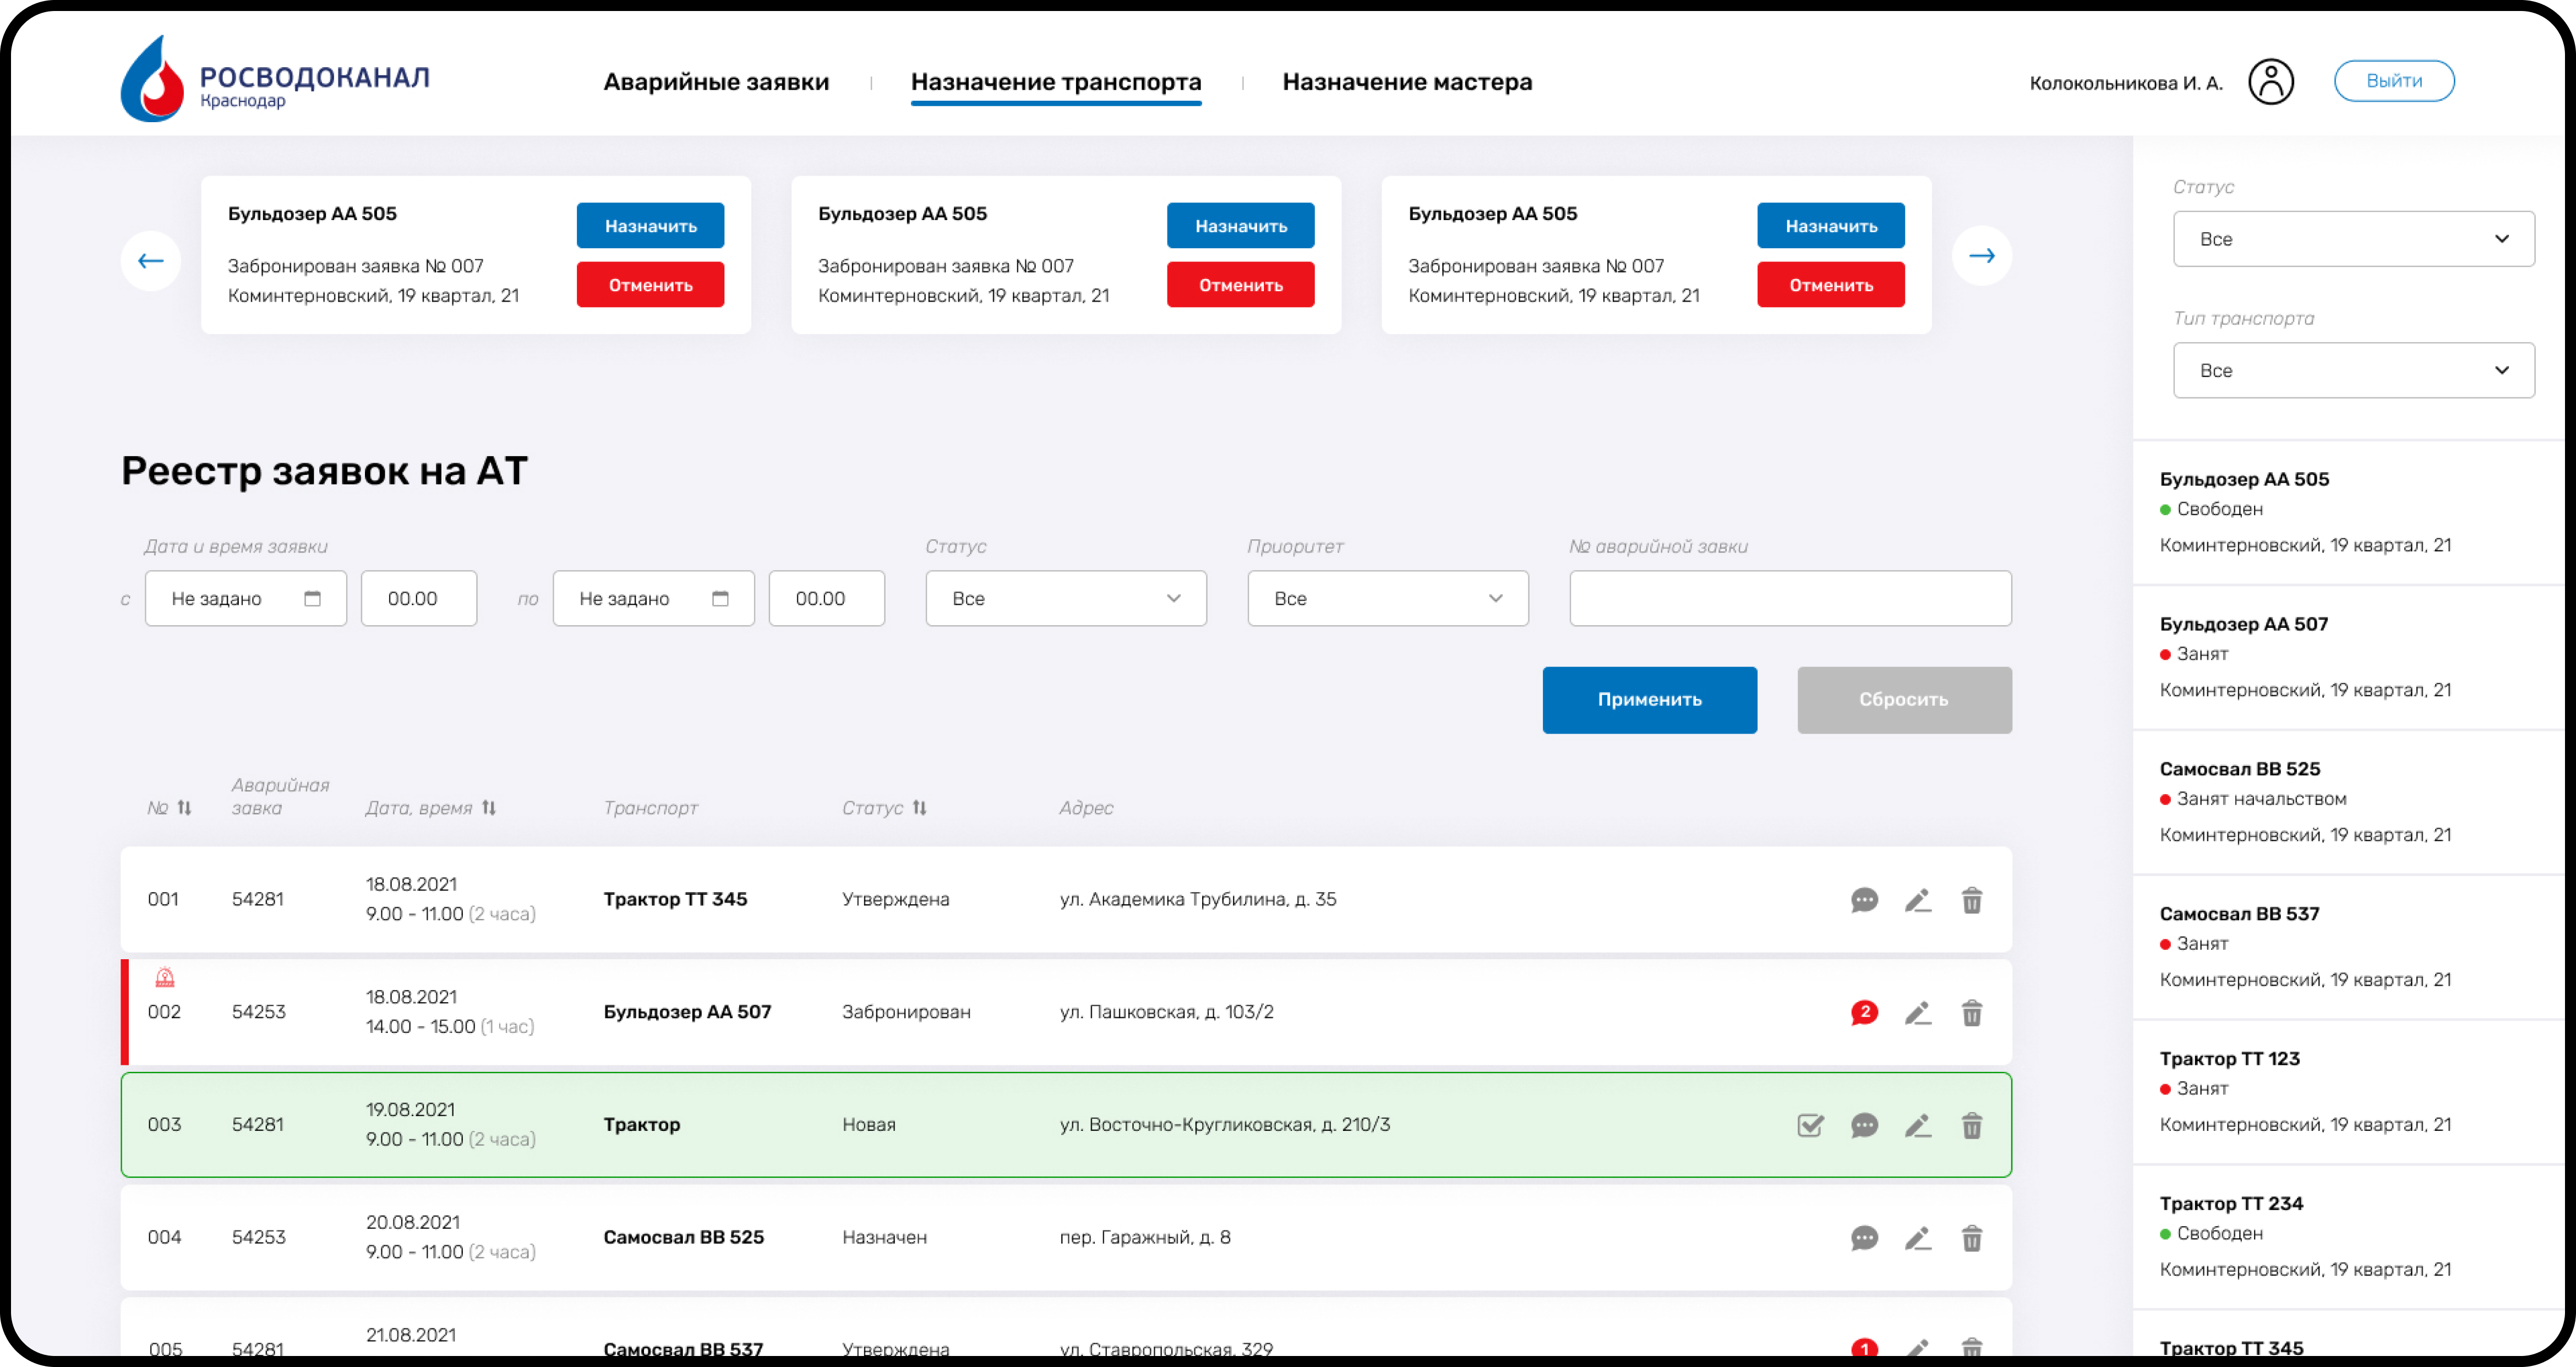Delete request 002 with trash icon
This screenshot has height=1367, width=2576.
click(1971, 1013)
